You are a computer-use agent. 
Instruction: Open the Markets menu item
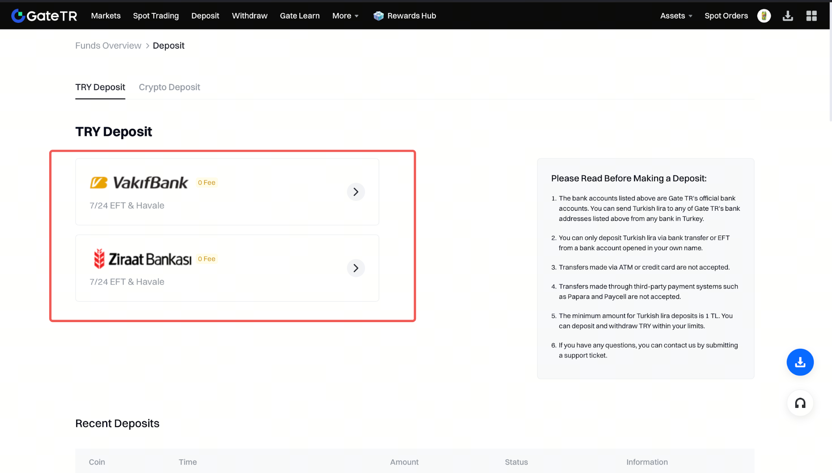[x=106, y=16]
